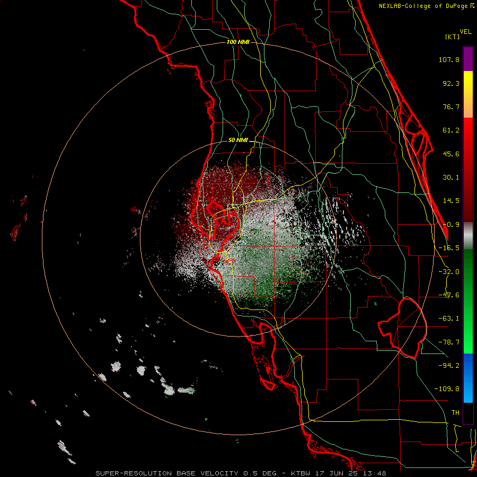Click the 92.3 legend value

451,83
